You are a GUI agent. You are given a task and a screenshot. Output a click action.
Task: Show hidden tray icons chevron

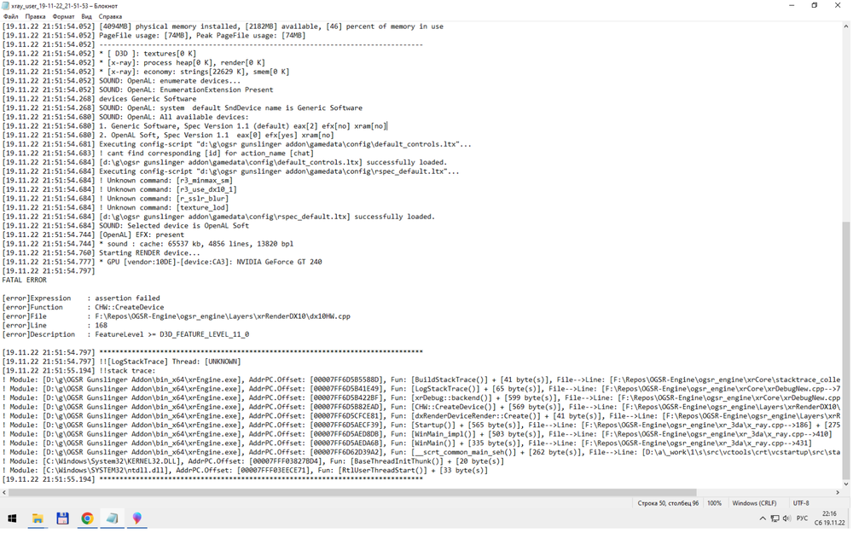(762, 519)
